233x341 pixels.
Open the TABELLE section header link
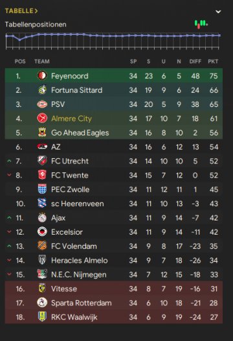click(x=21, y=11)
